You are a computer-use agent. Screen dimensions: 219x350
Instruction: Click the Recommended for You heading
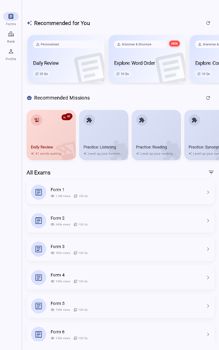point(62,23)
